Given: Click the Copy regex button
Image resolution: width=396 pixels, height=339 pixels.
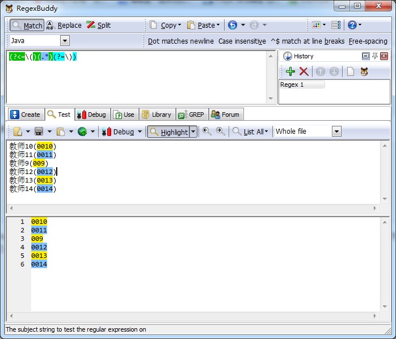Looking at the screenshot, I should tap(166, 26).
